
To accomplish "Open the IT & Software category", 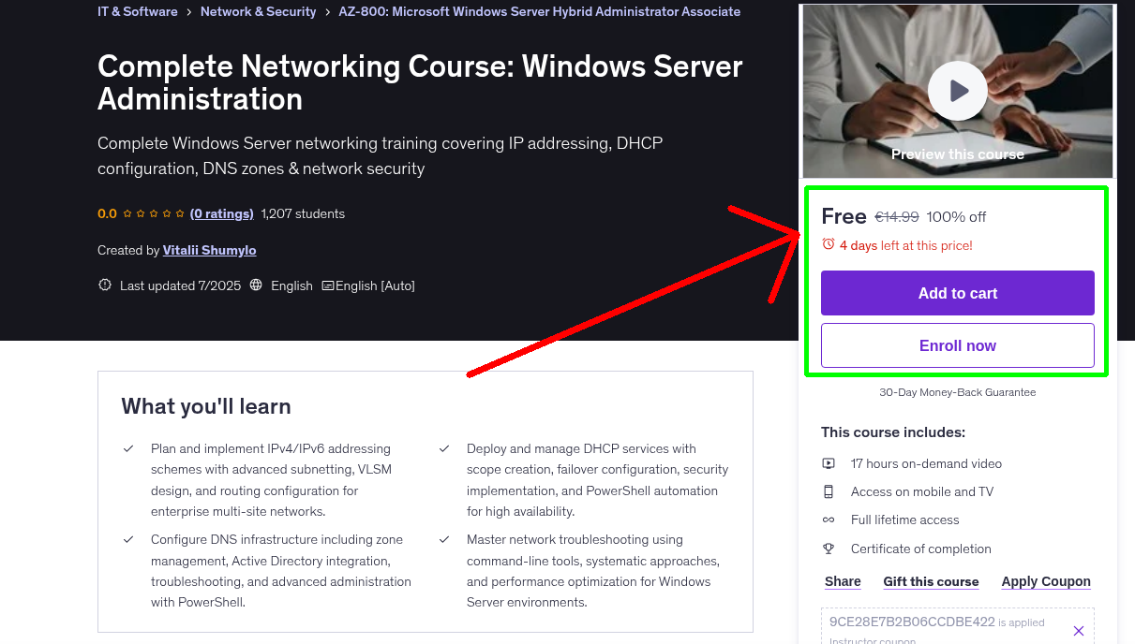I will coord(137,11).
